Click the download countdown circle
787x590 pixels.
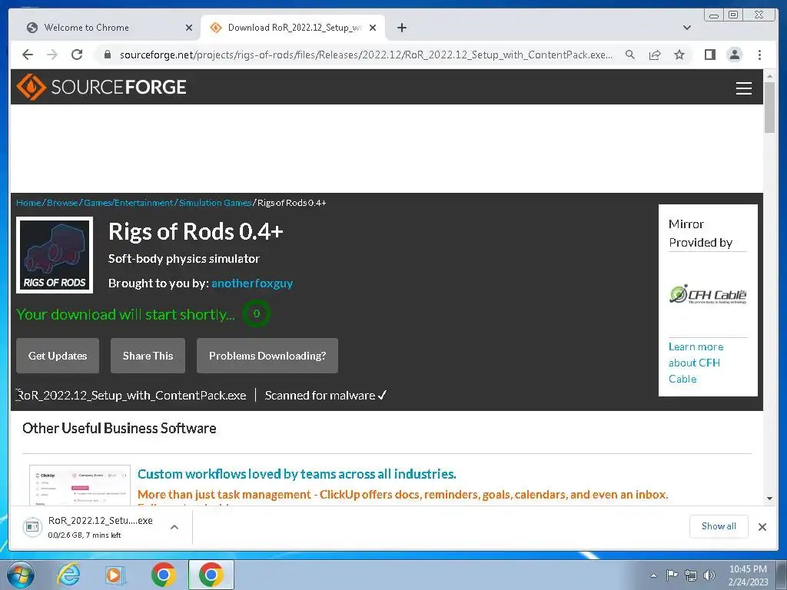257,313
